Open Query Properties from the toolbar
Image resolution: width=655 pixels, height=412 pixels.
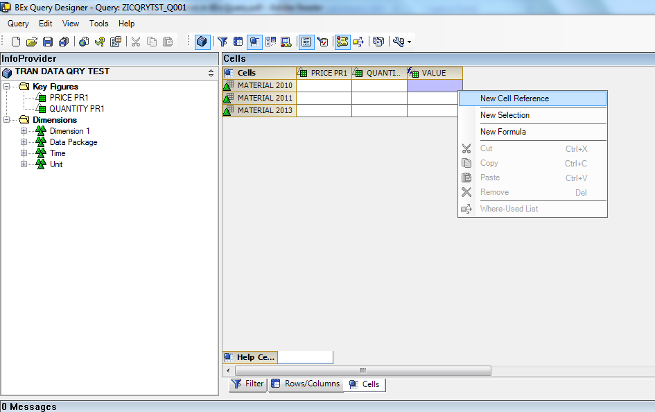coord(306,42)
